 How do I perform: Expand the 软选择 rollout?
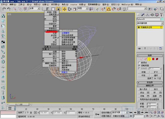pyautogui.click(x=150, y=82)
